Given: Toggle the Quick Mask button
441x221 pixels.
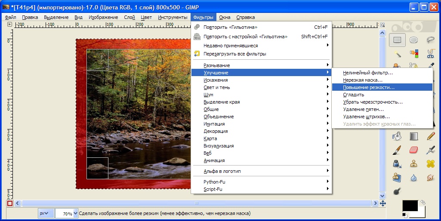Looking at the screenshot, I should tap(10, 203).
